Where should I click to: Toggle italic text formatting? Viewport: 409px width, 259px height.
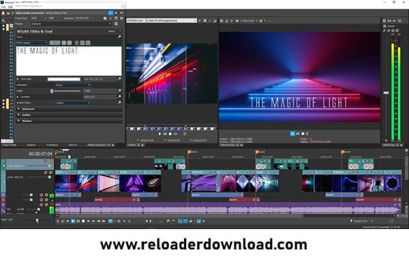tap(70, 43)
